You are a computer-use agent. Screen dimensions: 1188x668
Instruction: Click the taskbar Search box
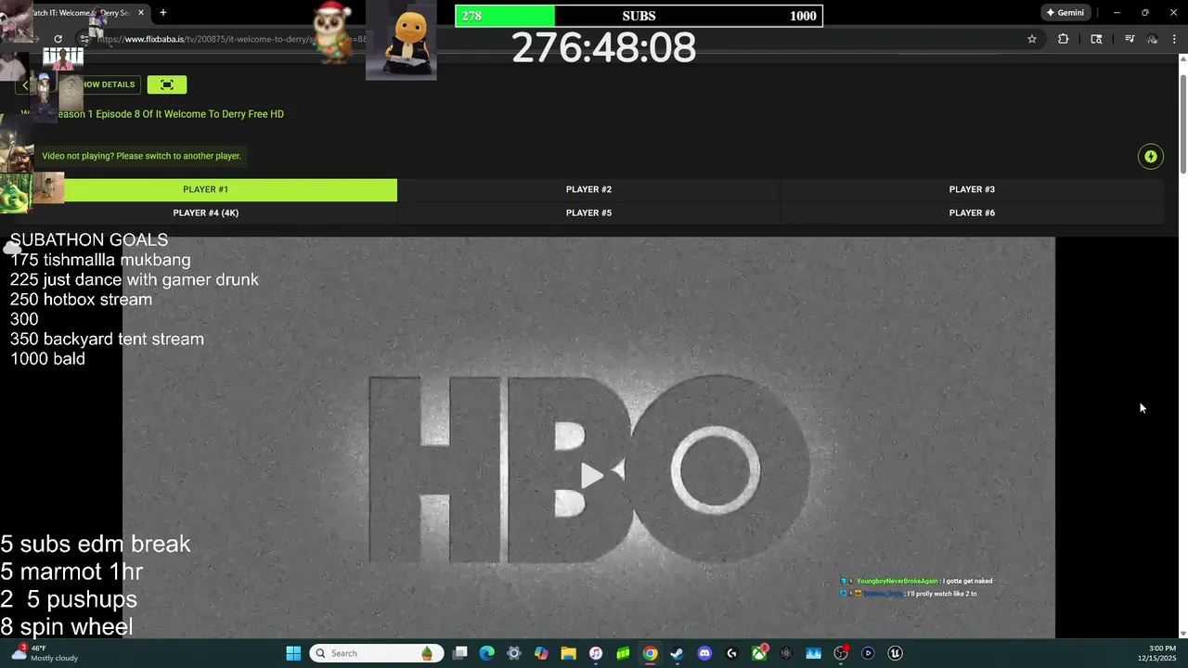[376, 653]
